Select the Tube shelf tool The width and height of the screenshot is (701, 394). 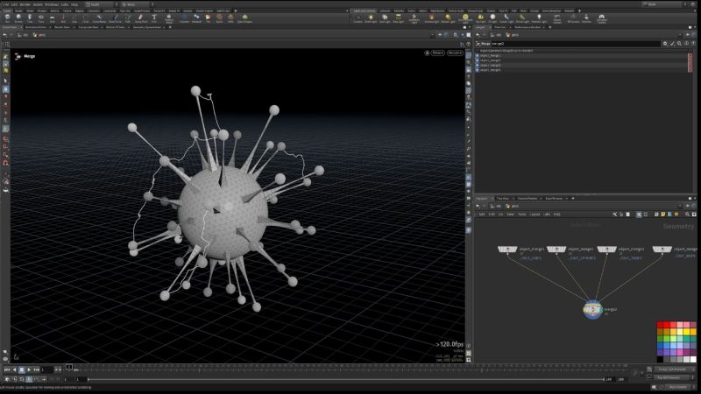[31, 18]
